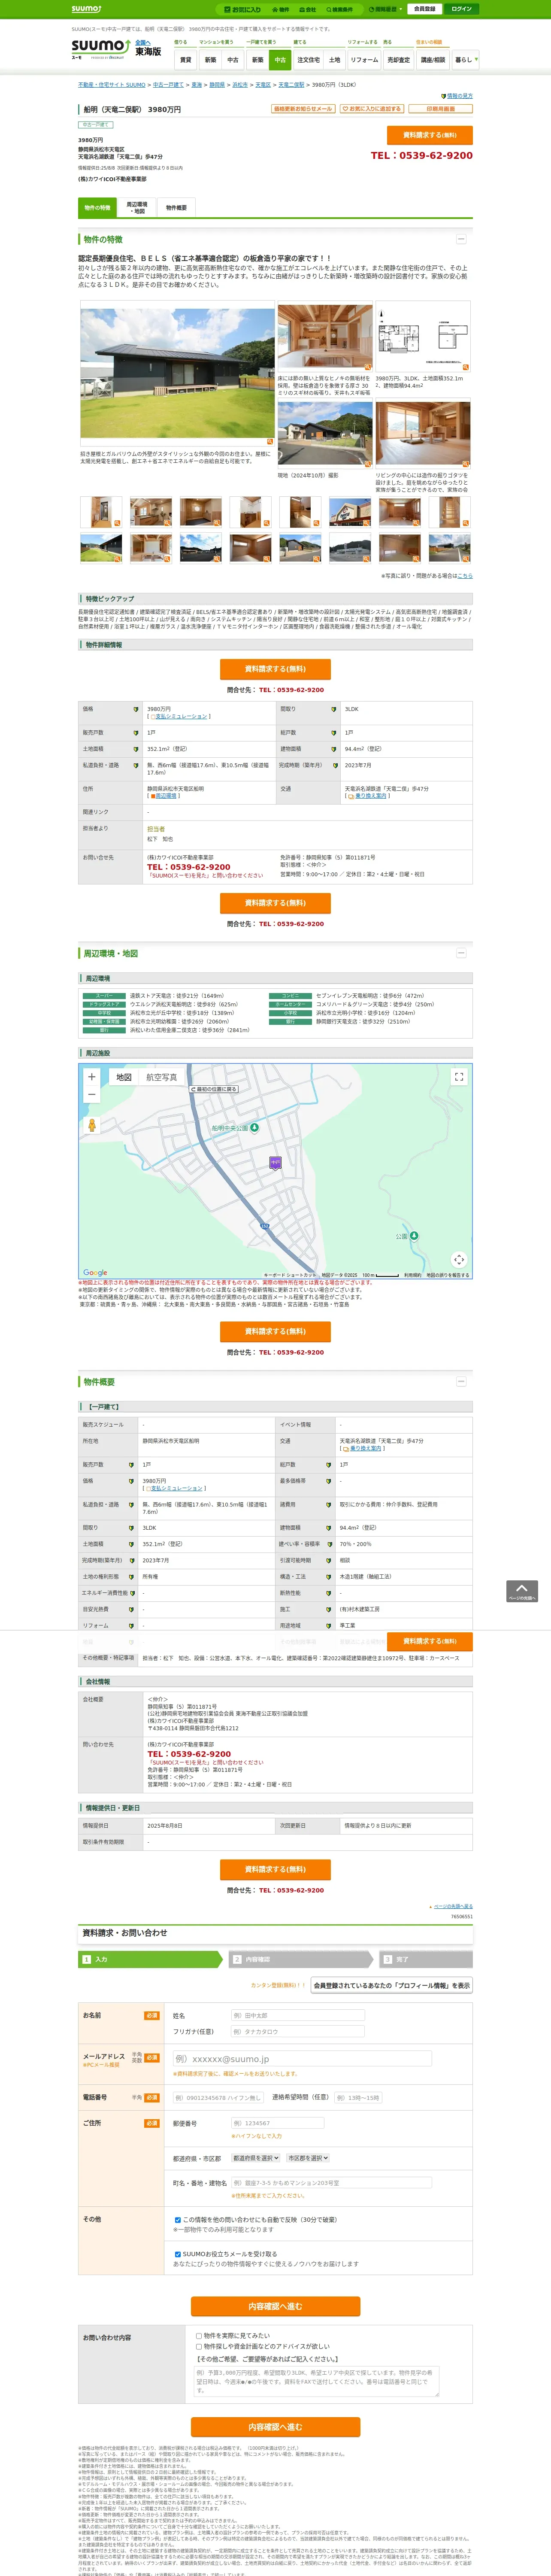Switch to the 周辺環境・地図 tab
This screenshot has width=551, height=2576.
pyautogui.click(x=137, y=208)
